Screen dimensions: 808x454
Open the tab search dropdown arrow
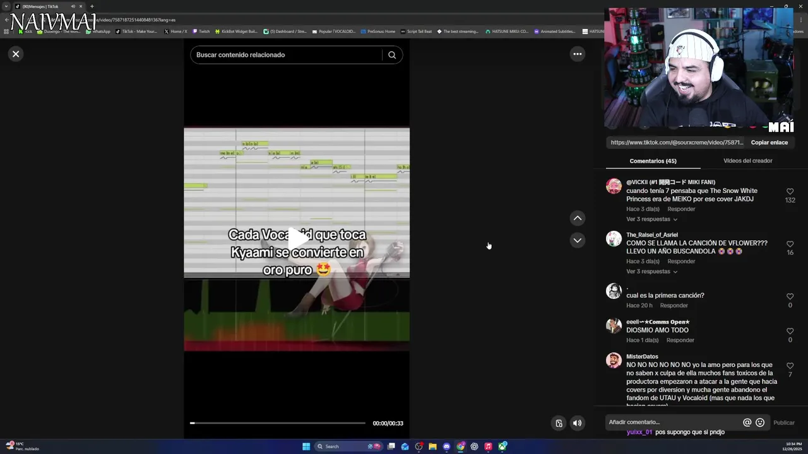click(x=6, y=6)
